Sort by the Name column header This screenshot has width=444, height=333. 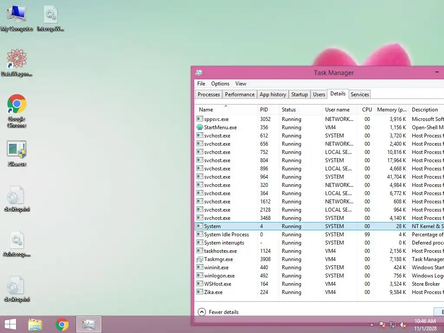click(226, 110)
